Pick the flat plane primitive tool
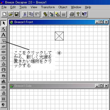110x110 pixels. tap(3, 46)
